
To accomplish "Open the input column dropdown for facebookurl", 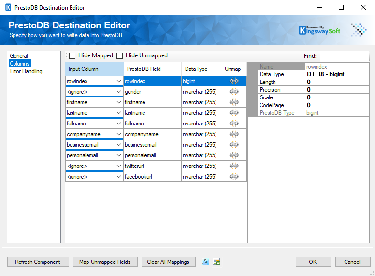I will (118, 177).
